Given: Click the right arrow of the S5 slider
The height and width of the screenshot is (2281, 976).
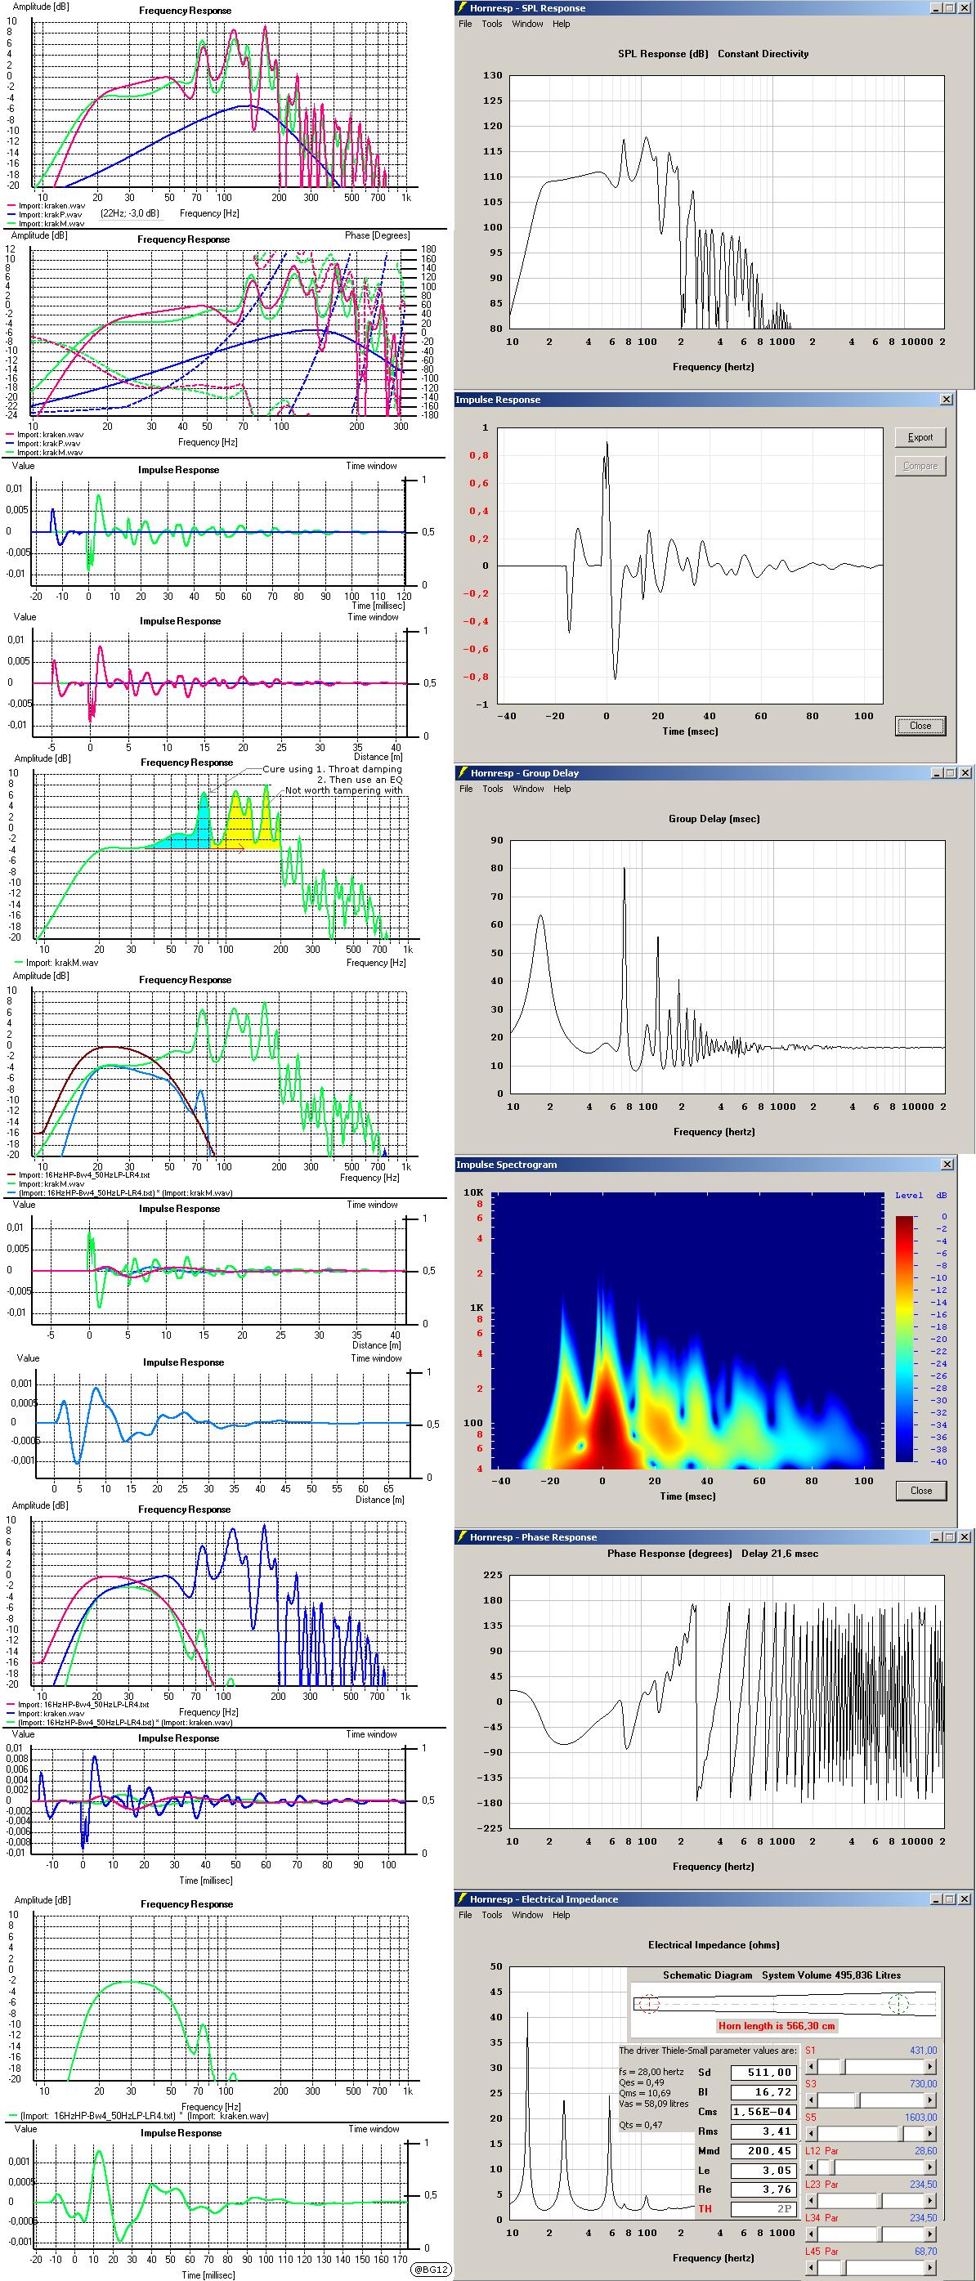Looking at the screenshot, I should pyautogui.click(x=930, y=2133).
